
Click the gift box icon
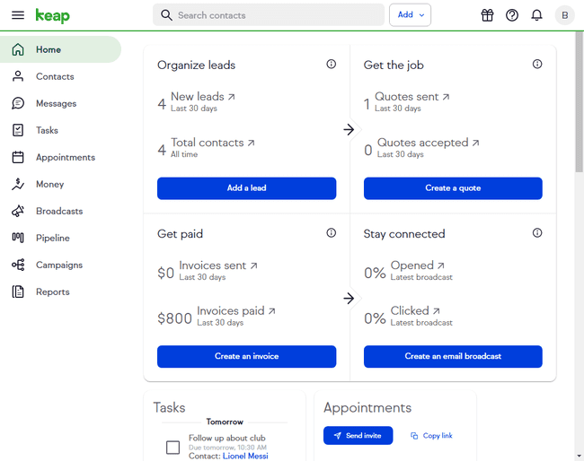coord(487,15)
